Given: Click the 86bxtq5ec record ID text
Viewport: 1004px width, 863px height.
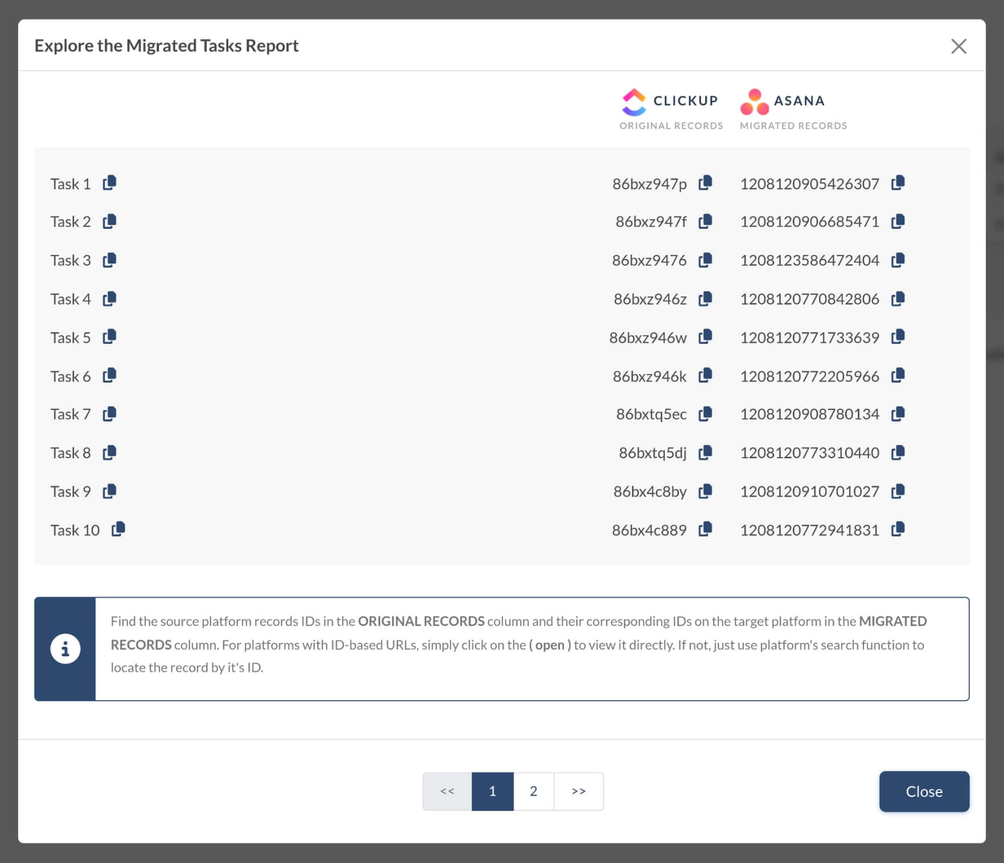Looking at the screenshot, I should pos(651,414).
